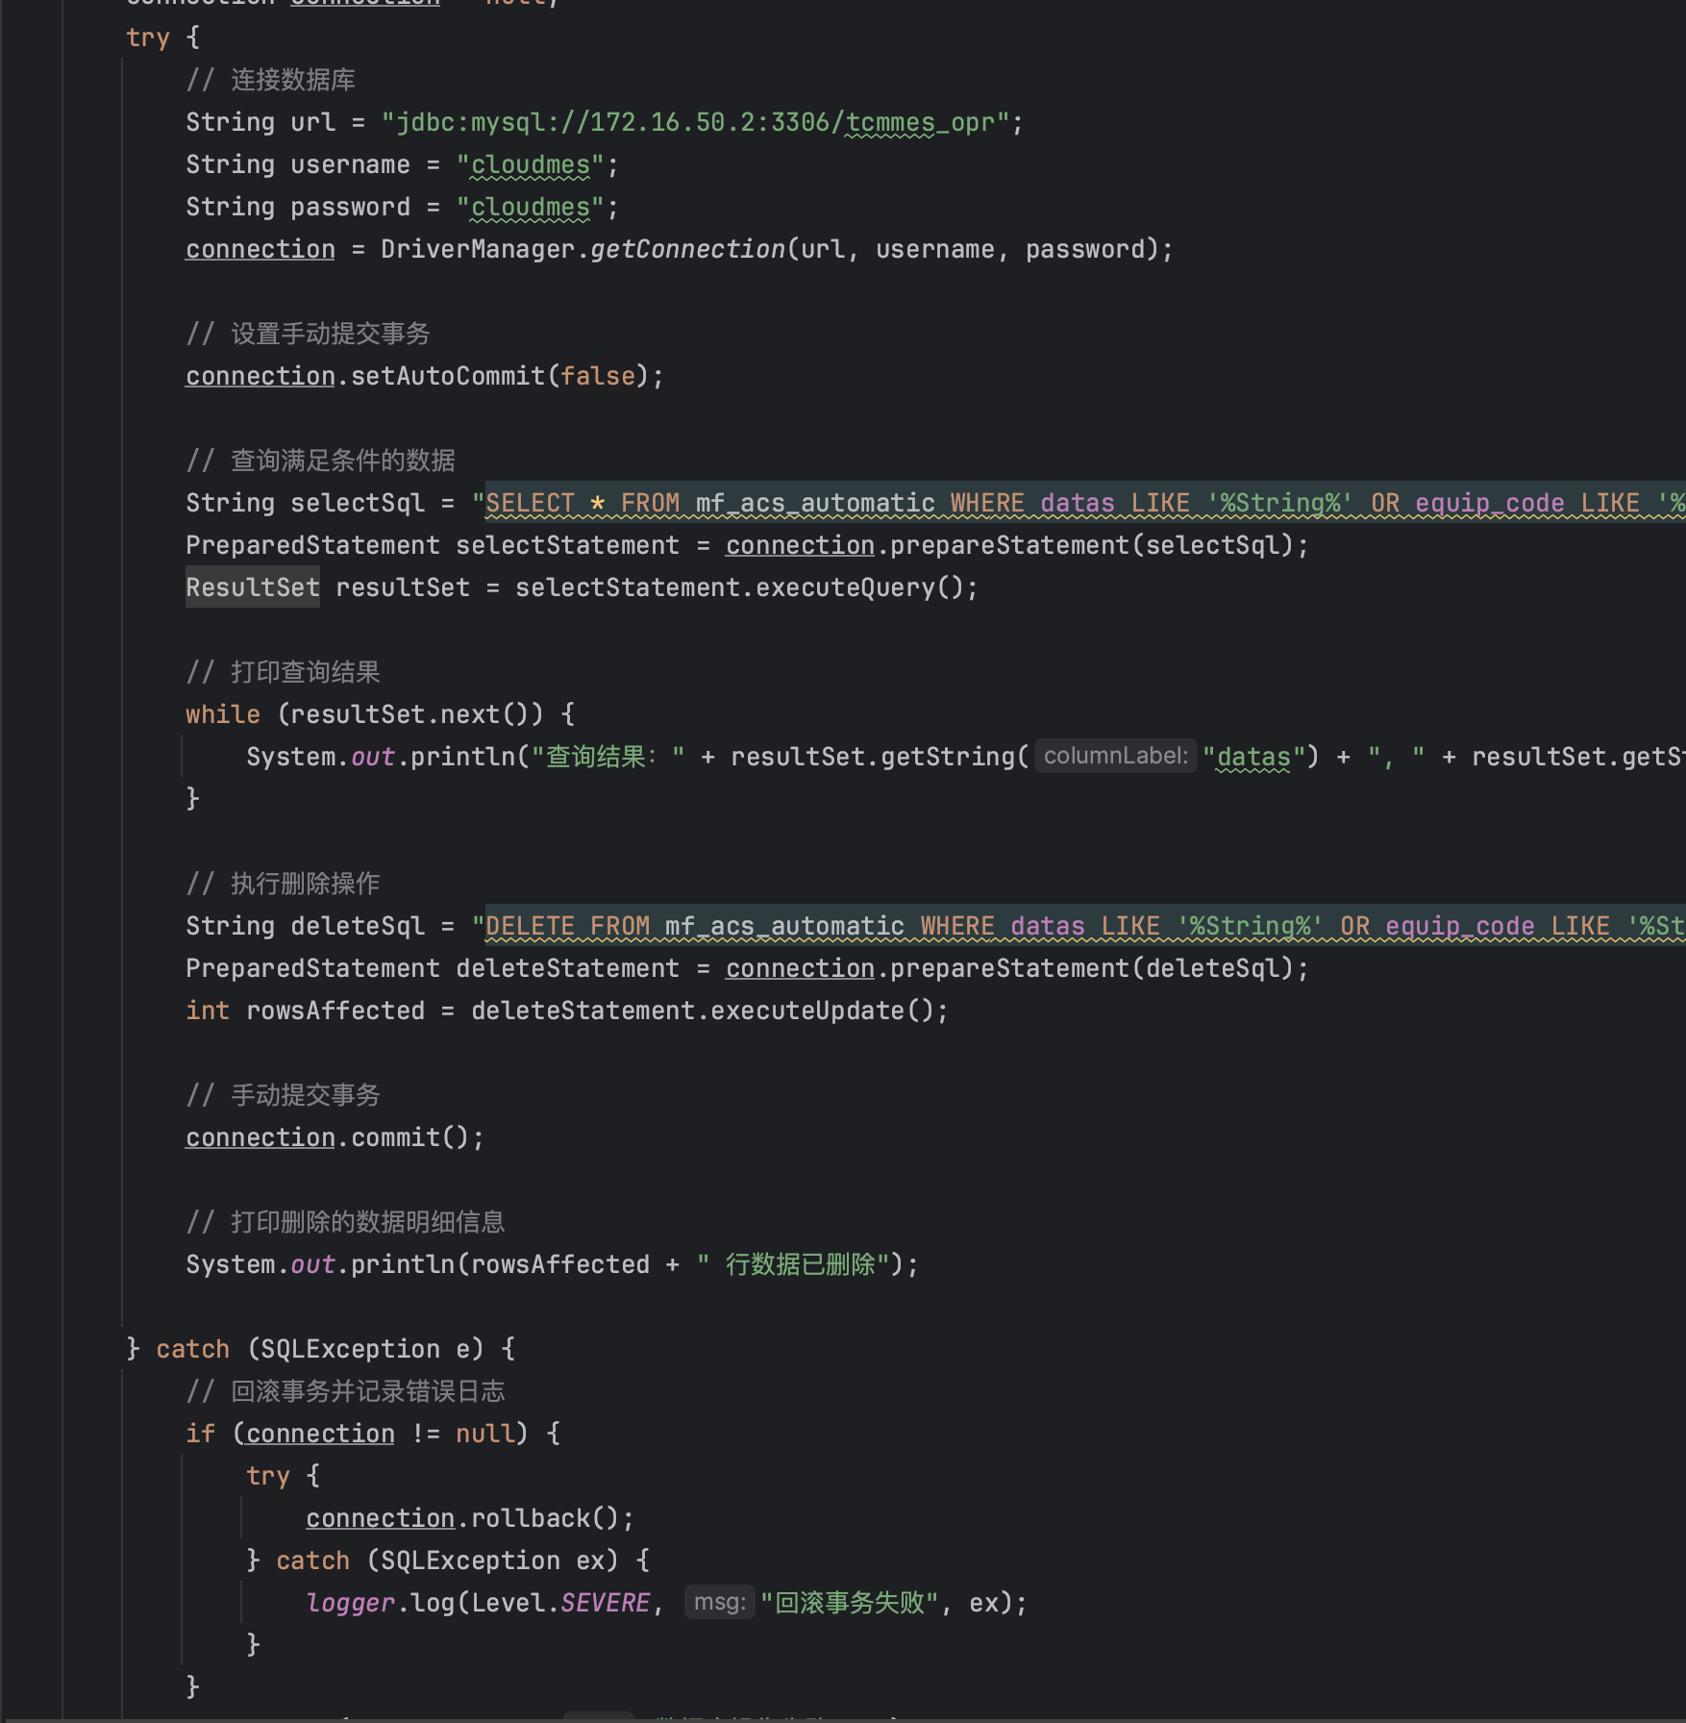Viewport: 1686px width, 1723px height.
Task: Click the "回滚事务失败" string literal
Action: pos(850,1603)
